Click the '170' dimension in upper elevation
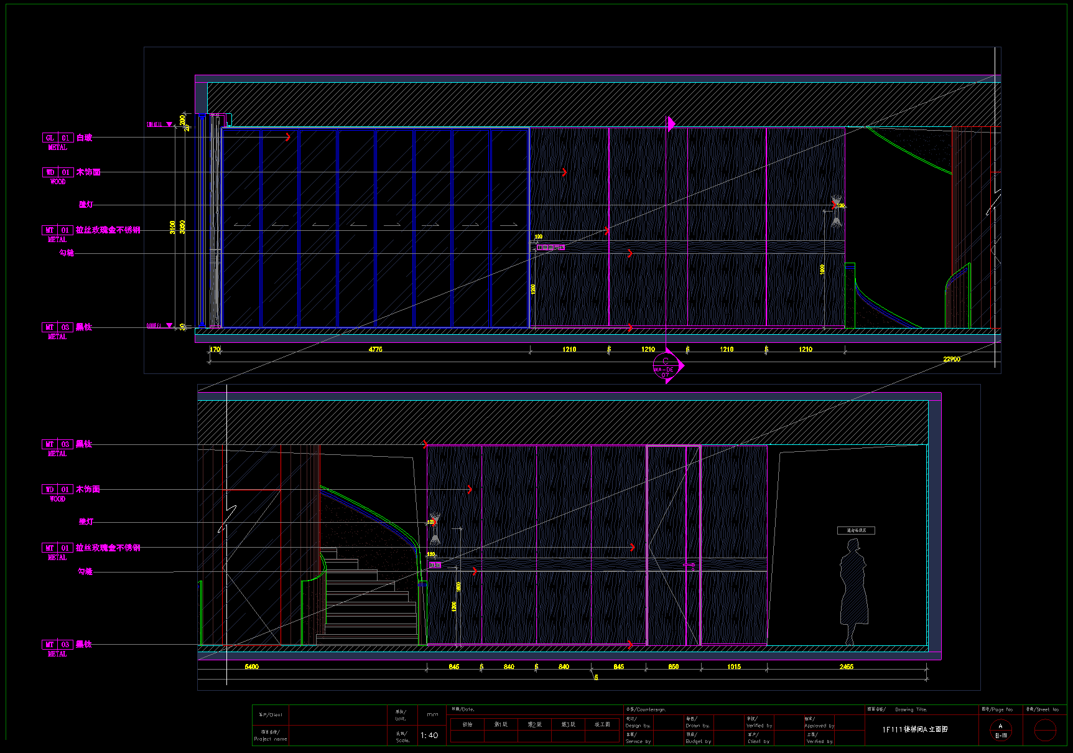This screenshot has height=753, width=1073. tap(215, 350)
